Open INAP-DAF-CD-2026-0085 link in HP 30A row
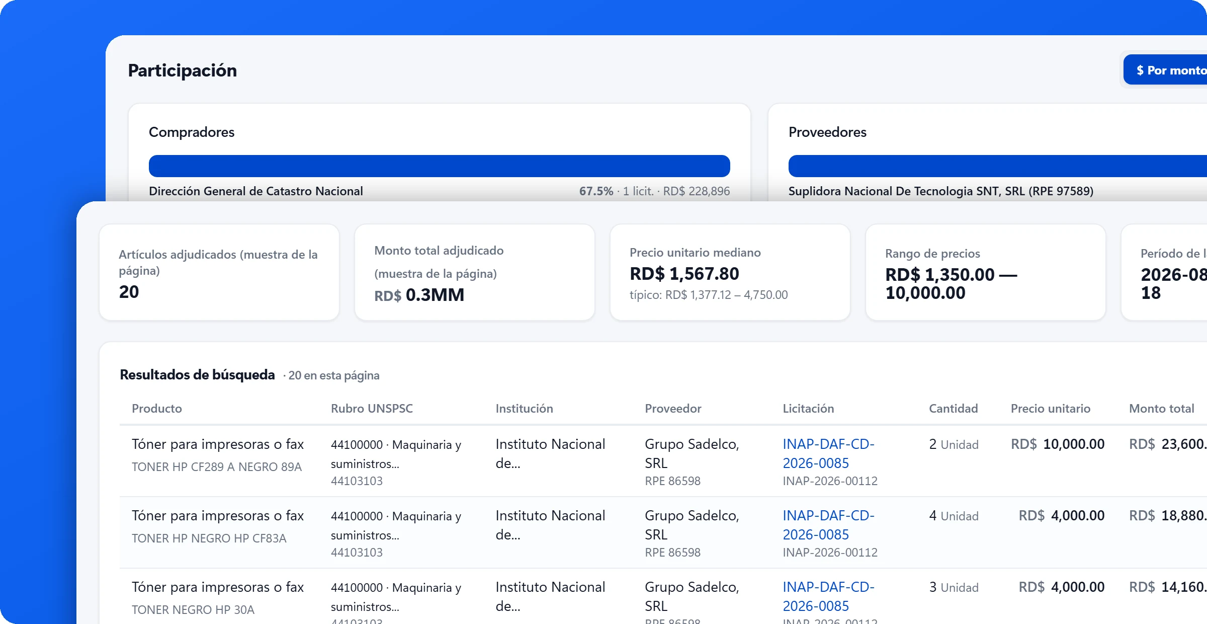The image size is (1207, 624). tap(828, 596)
